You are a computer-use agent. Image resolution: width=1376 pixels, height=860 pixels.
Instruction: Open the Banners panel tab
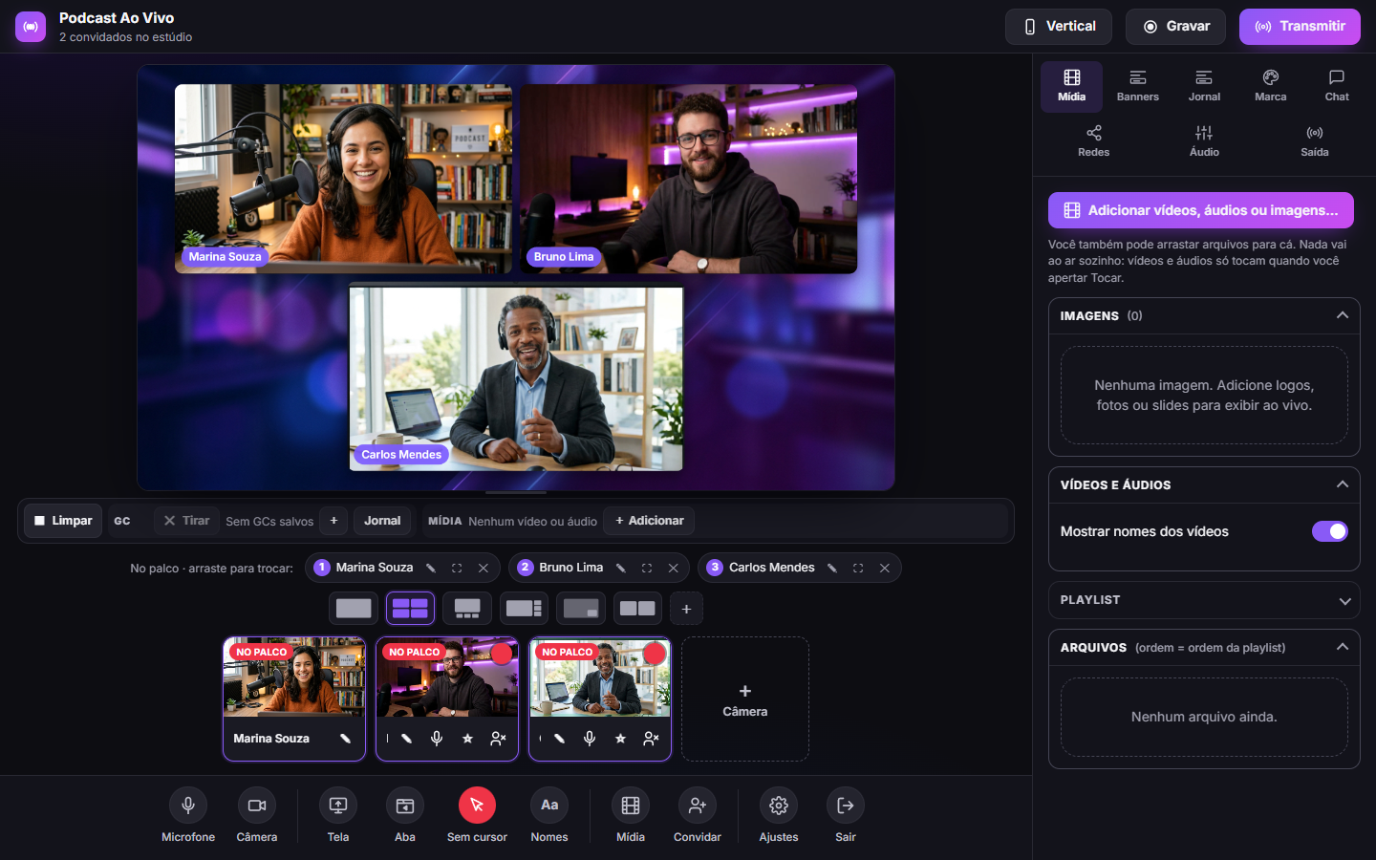(1137, 86)
